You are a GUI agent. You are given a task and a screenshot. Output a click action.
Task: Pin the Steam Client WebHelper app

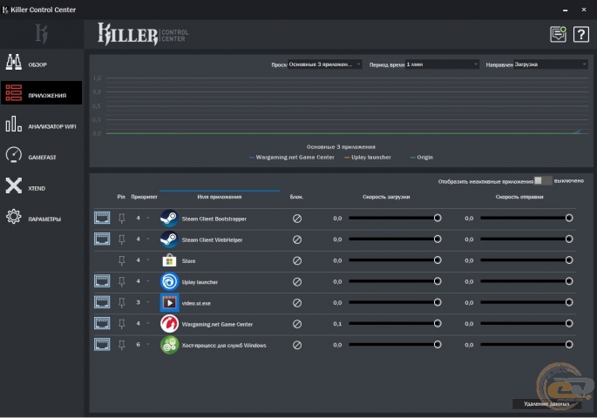tap(121, 239)
